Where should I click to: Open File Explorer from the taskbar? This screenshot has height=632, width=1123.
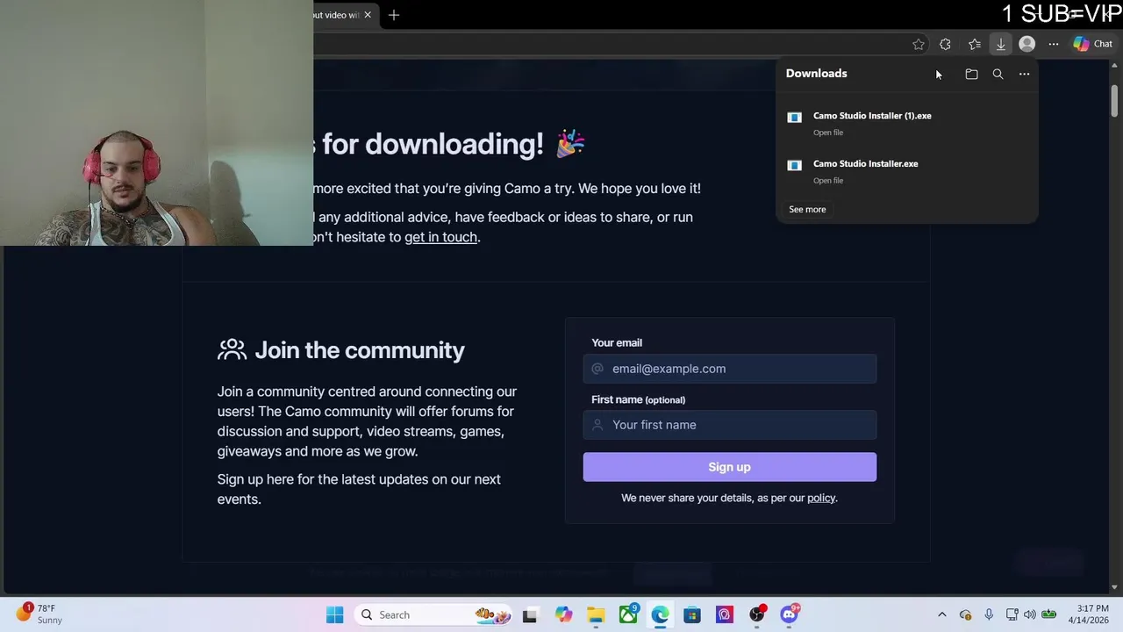pyautogui.click(x=596, y=615)
